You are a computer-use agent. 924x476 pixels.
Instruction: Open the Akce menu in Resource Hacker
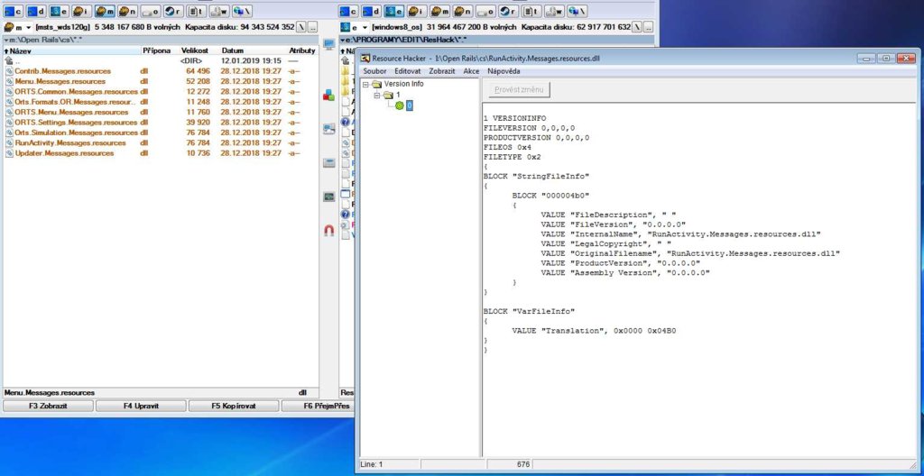coord(471,70)
